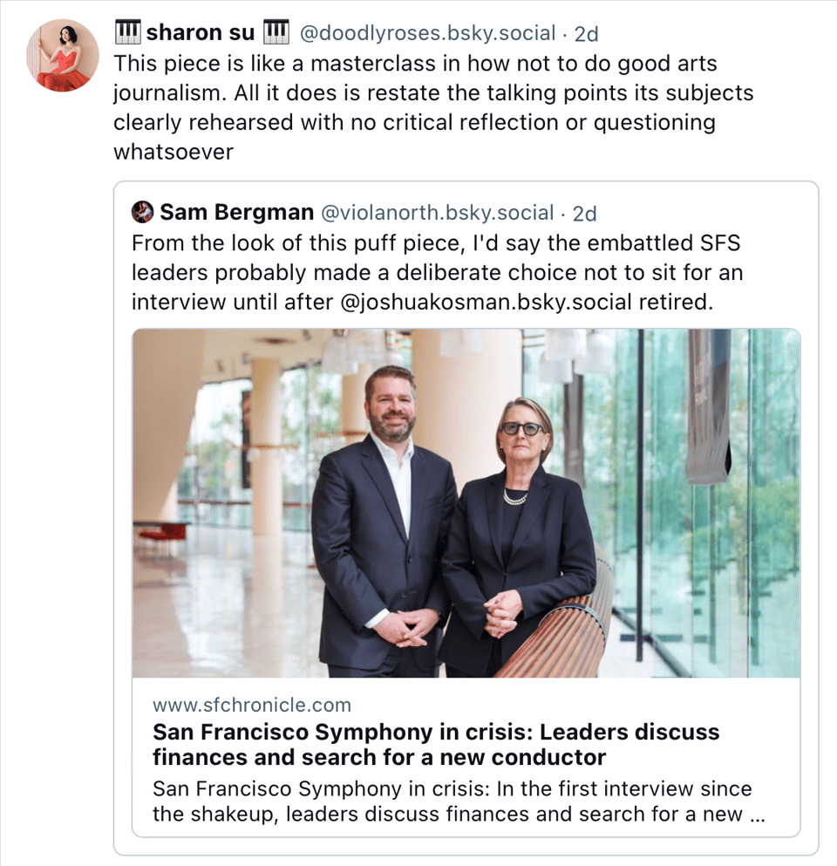The width and height of the screenshot is (837, 866).
Task: Click the 2d timestamp on sharon su's post
Action: click(x=587, y=34)
